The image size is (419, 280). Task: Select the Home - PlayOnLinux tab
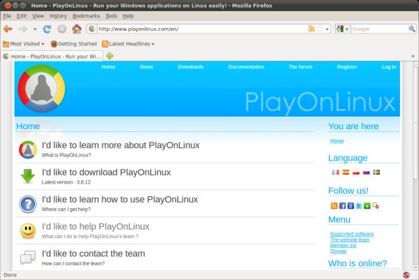(52, 57)
